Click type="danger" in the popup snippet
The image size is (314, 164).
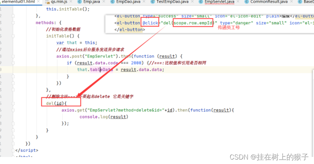[236, 23]
